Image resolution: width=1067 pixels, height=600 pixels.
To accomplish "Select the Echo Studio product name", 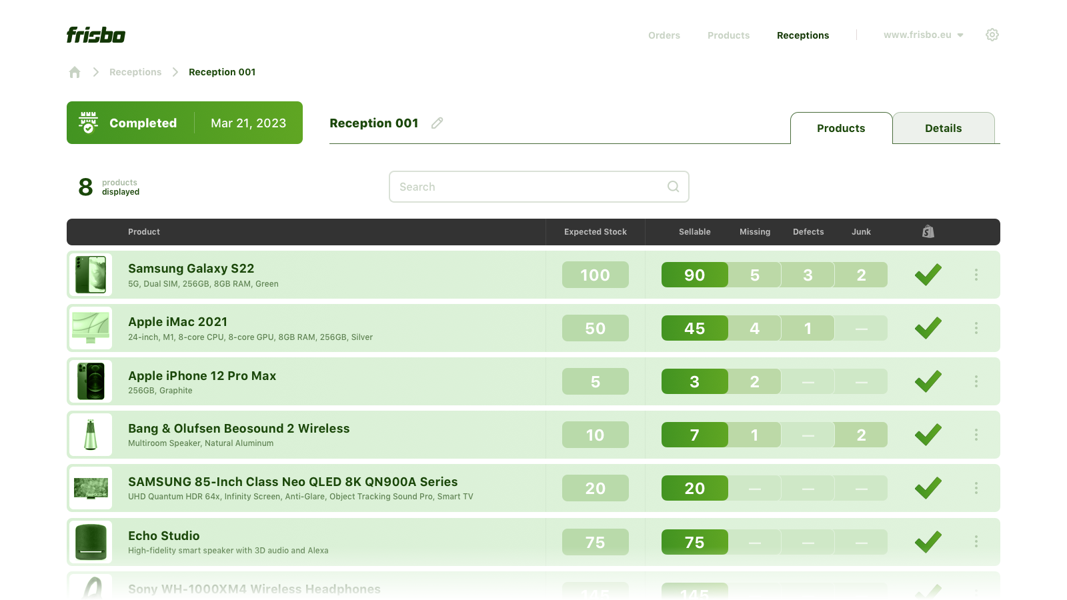I will [x=163, y=536].
